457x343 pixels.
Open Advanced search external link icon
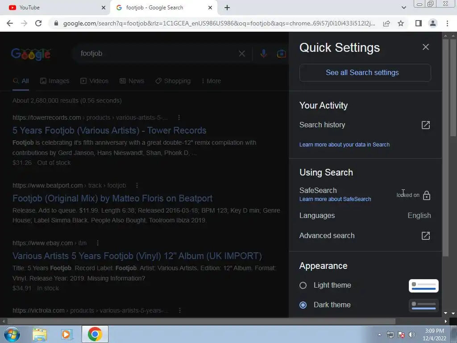coord(425,236)
